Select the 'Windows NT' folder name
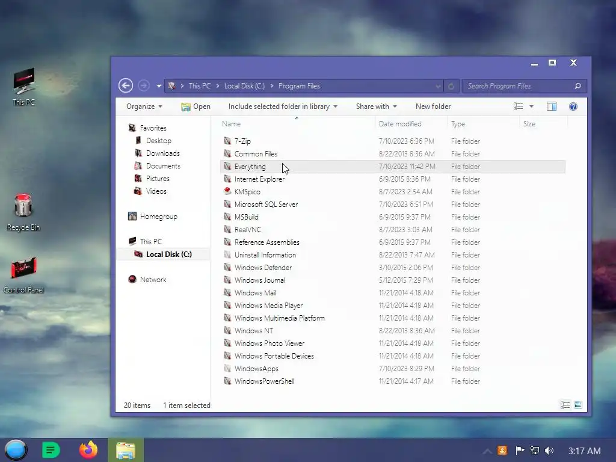This screenshot has width=616, height=462. pyautogui.click(x=253, y=330)
